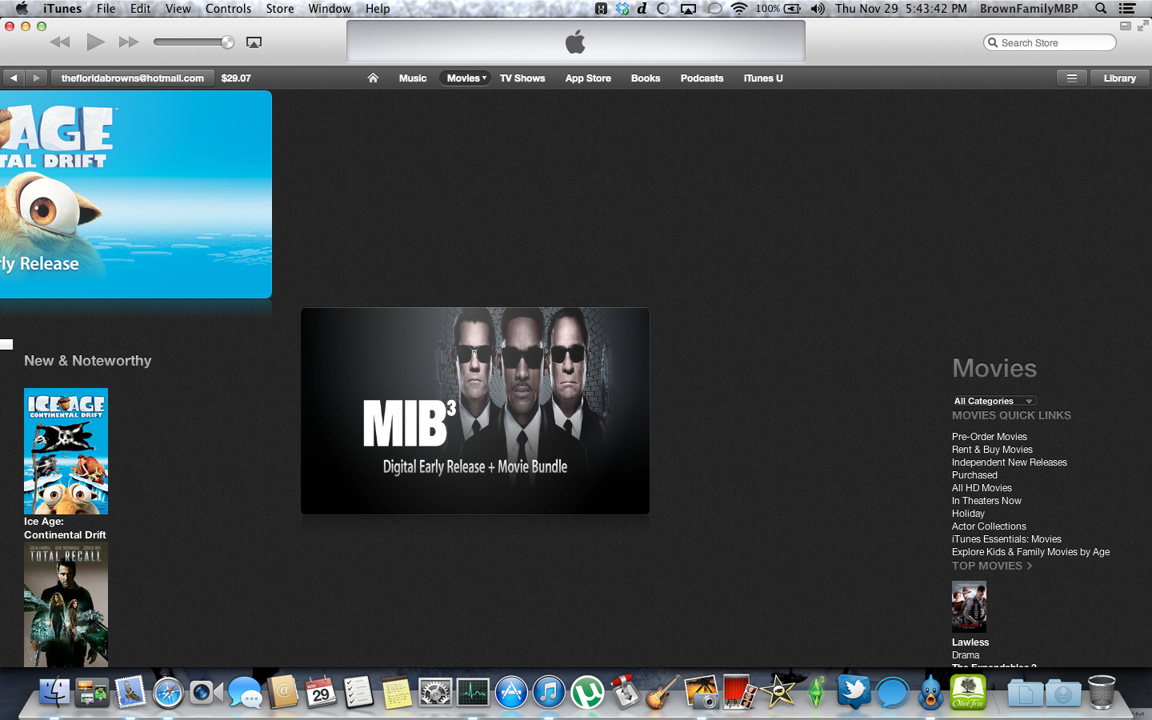Click the AirPlay Mirroring menu bar icon
Screen dimensions: 1152x720
688,9
